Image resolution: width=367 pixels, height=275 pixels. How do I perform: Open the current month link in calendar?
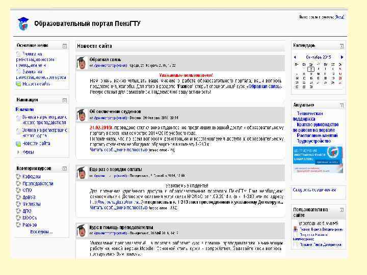(318, 57)
